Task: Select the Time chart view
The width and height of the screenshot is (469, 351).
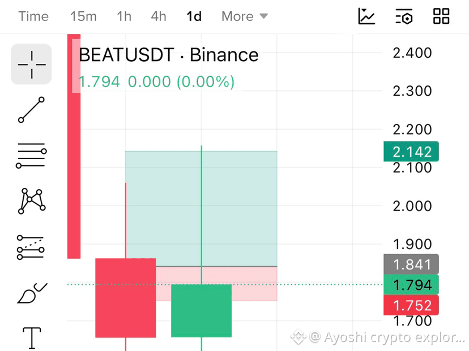Action: 33,16
